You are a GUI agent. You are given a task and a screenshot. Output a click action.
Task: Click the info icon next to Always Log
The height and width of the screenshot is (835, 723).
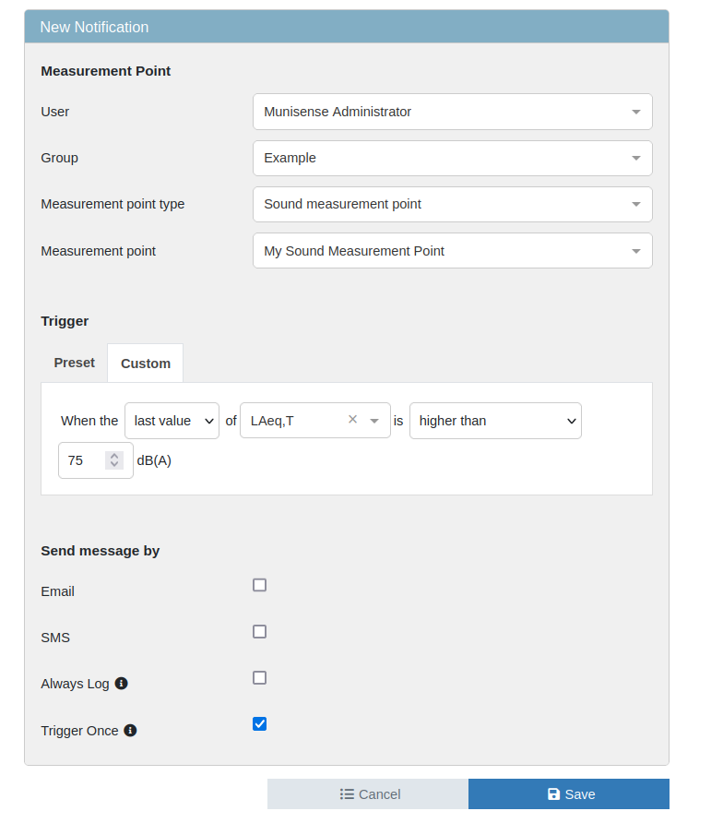(x=121, y=684)
